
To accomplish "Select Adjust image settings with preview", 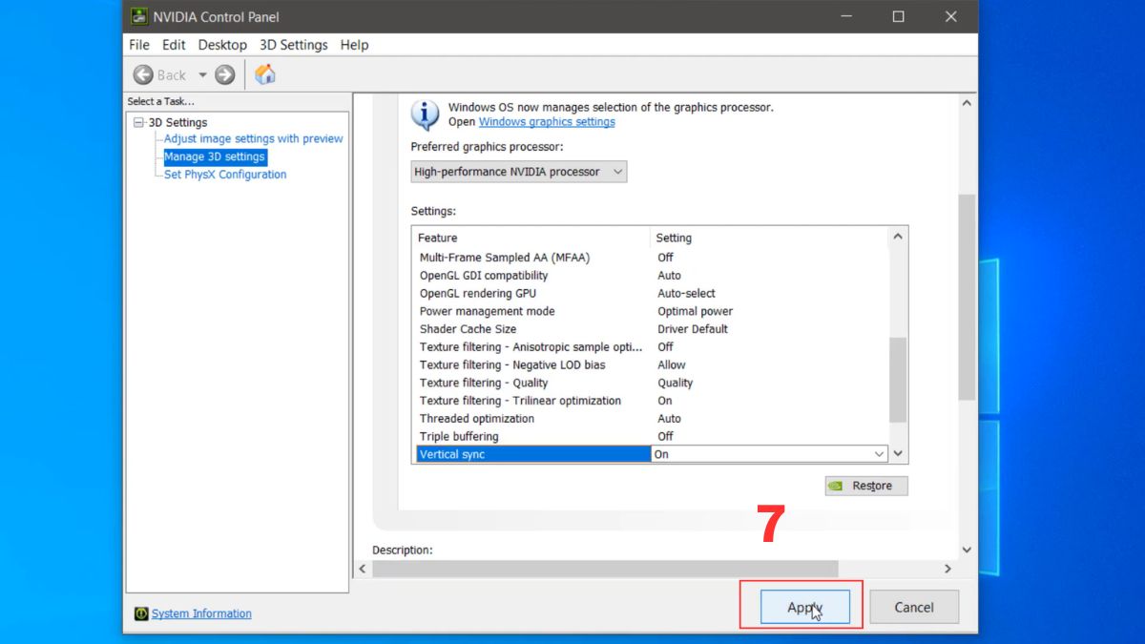I will pyautogui.click(x=250, y=138).
